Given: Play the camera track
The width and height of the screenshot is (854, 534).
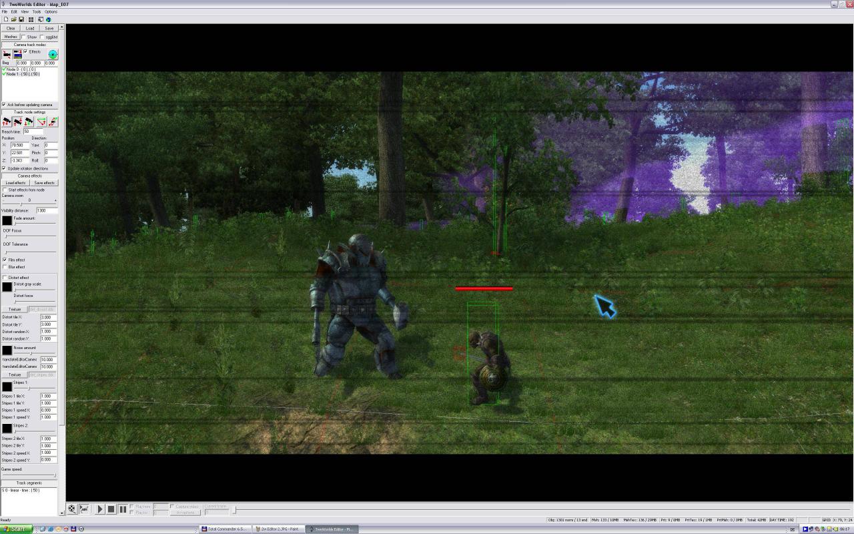Looking at the screenshot, I should click(100, 509).
